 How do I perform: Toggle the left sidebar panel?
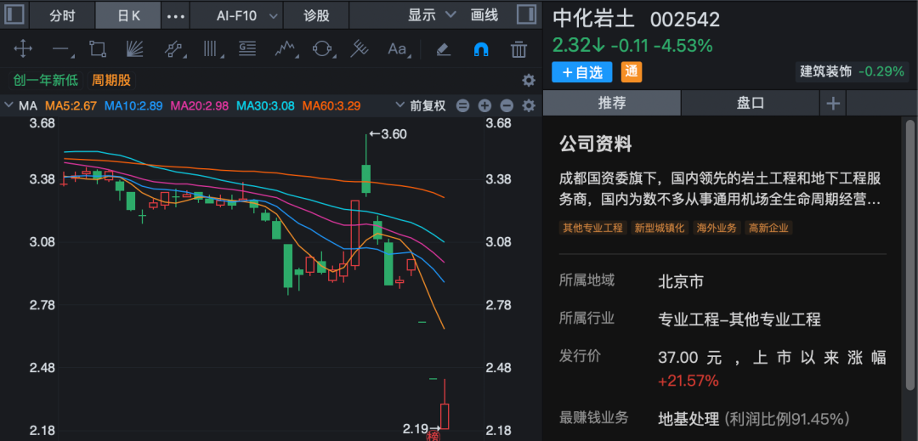coord(14,15)
